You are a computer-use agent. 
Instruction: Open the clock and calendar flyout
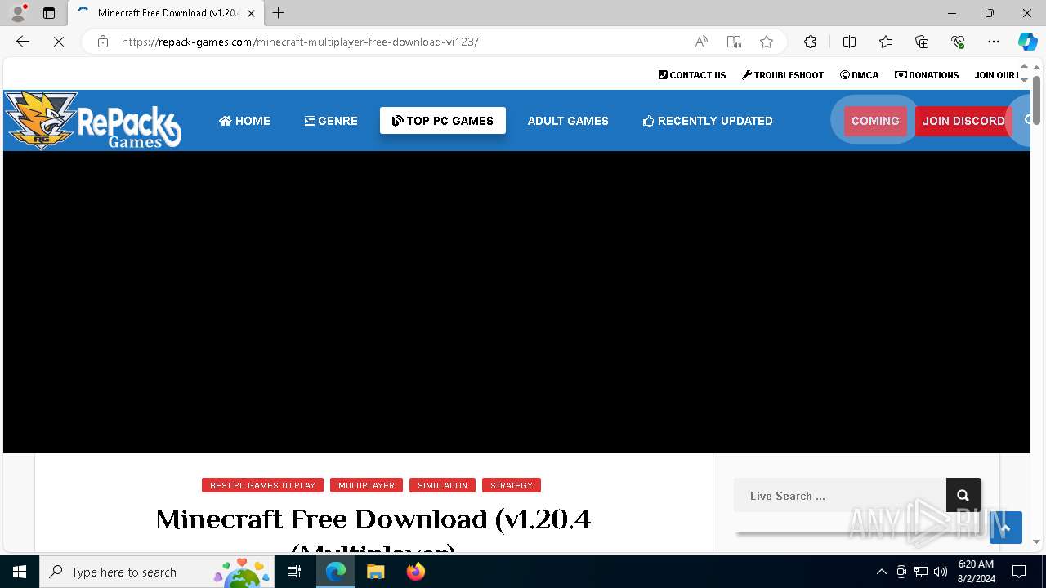(976, 572)
